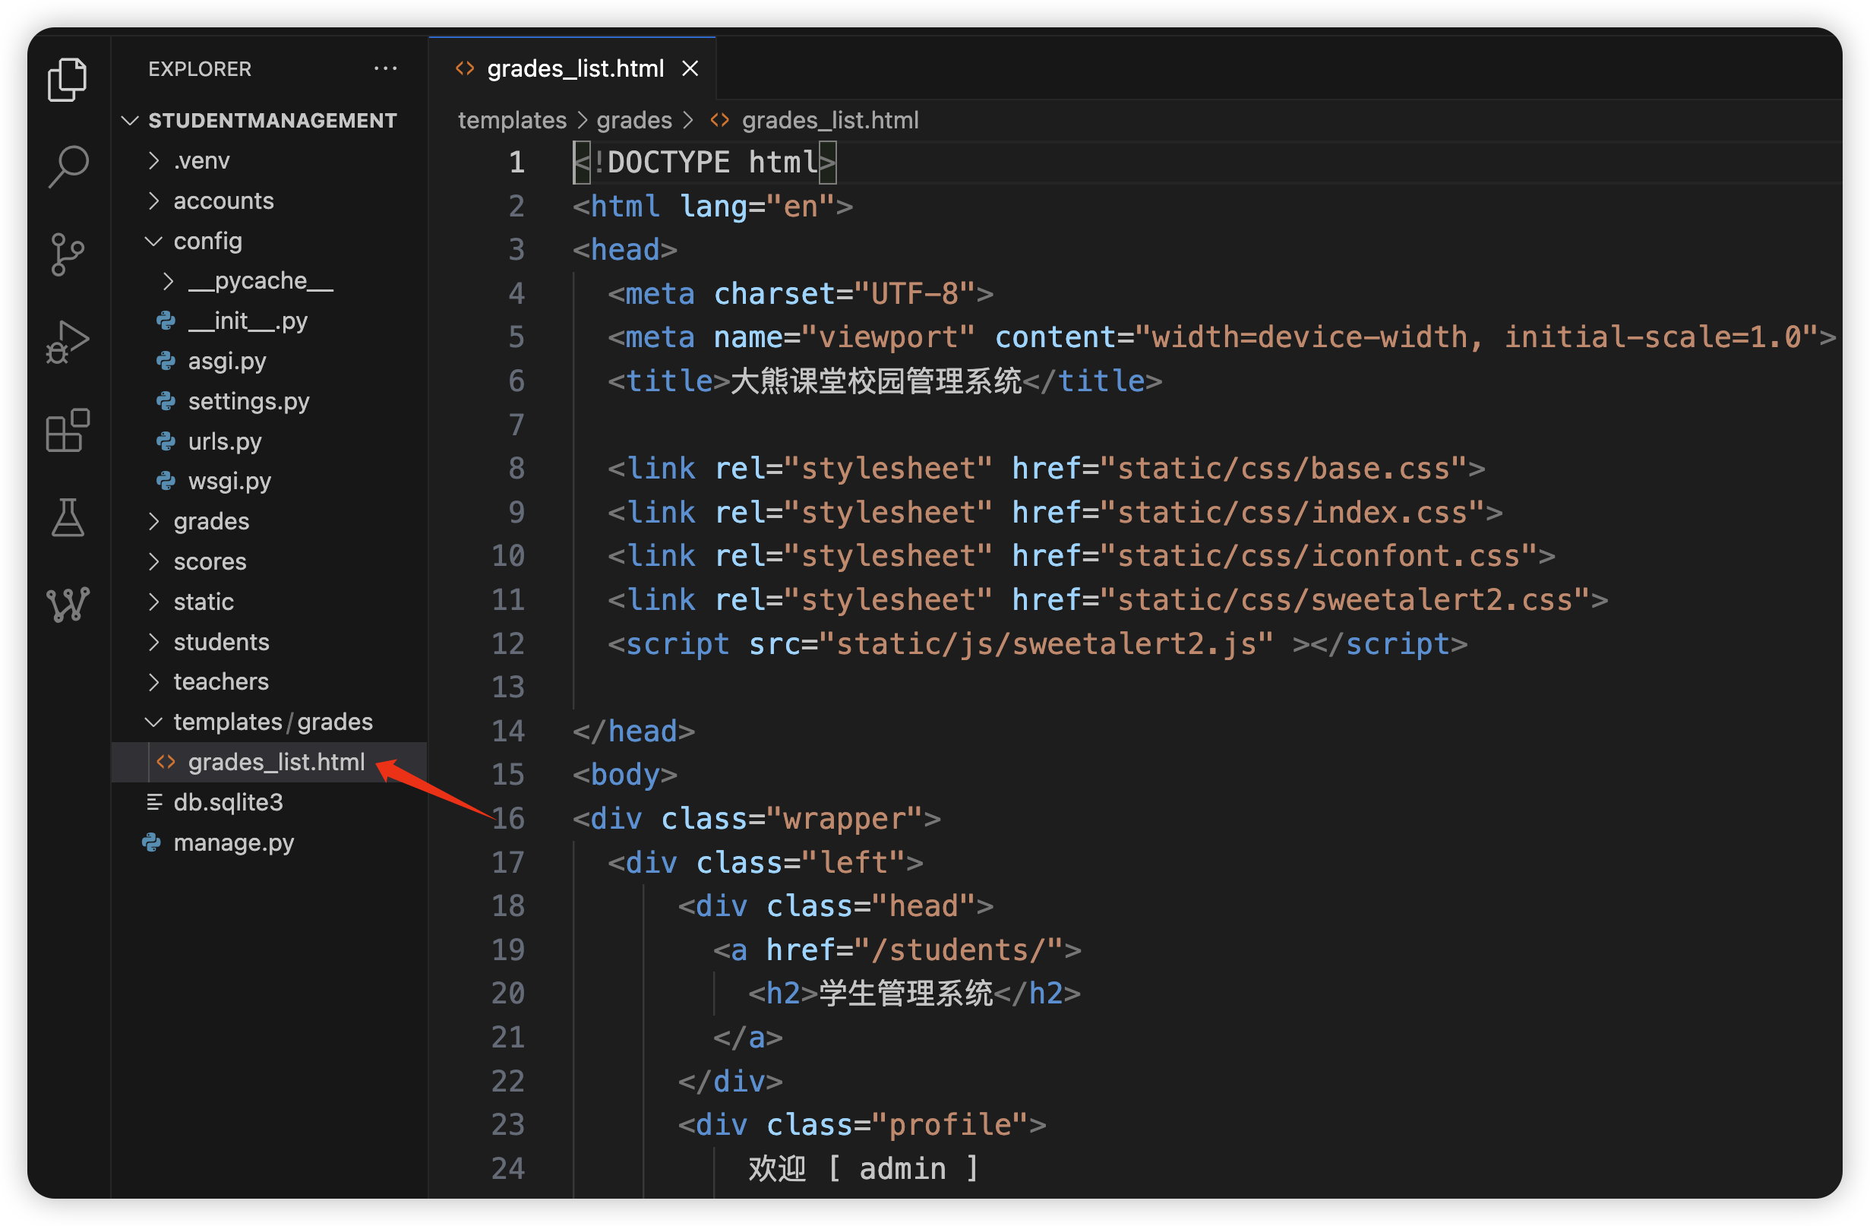Open manage.py file in Explorer
Screen dimensions: 1870x1226
click(x=233, y=842)
